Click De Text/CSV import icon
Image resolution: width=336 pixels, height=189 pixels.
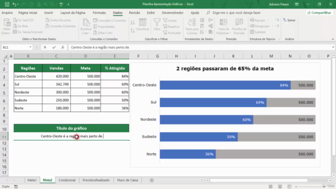pyautogui.click(x=24, y=20)
